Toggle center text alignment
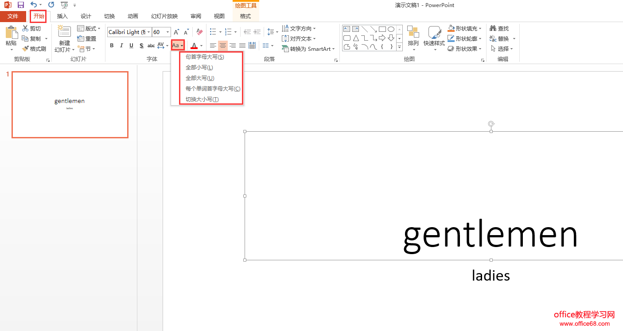623x331 pixels. [x=223, y=46]
